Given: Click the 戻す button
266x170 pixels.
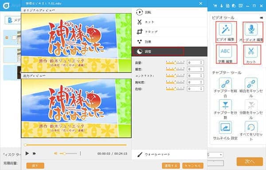Looking at the screenshot, I should 35,166.
